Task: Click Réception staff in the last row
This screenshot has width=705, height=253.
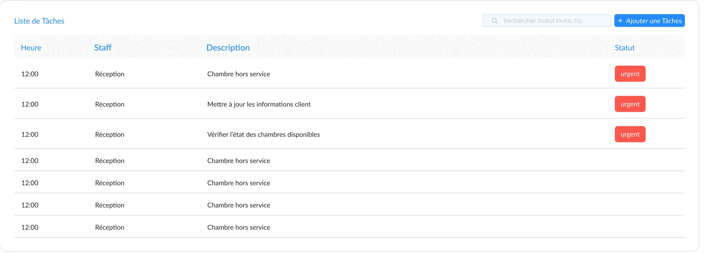Action: [x=110, y=228]
